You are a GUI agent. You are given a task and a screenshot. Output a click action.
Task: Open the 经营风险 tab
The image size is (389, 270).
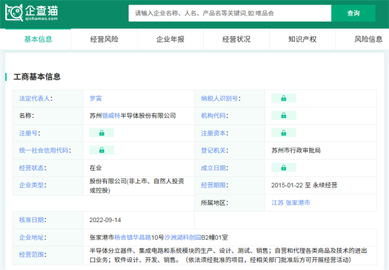[104, 39]
